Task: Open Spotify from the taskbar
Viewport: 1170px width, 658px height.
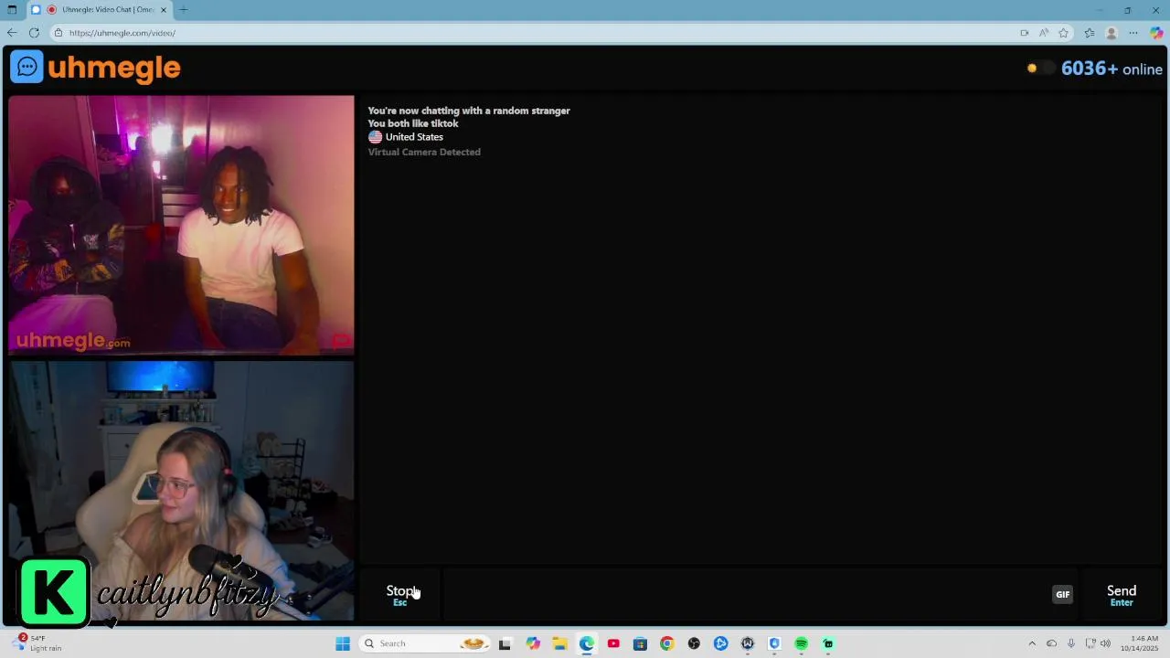Action: pyautogui.click(x=802, y=643)
